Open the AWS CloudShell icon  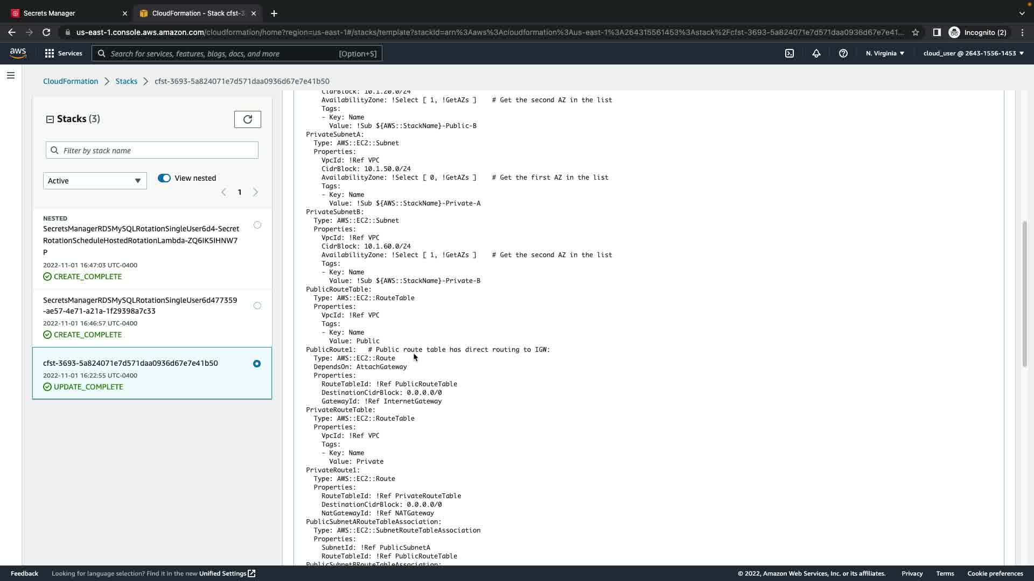(790, 53)
